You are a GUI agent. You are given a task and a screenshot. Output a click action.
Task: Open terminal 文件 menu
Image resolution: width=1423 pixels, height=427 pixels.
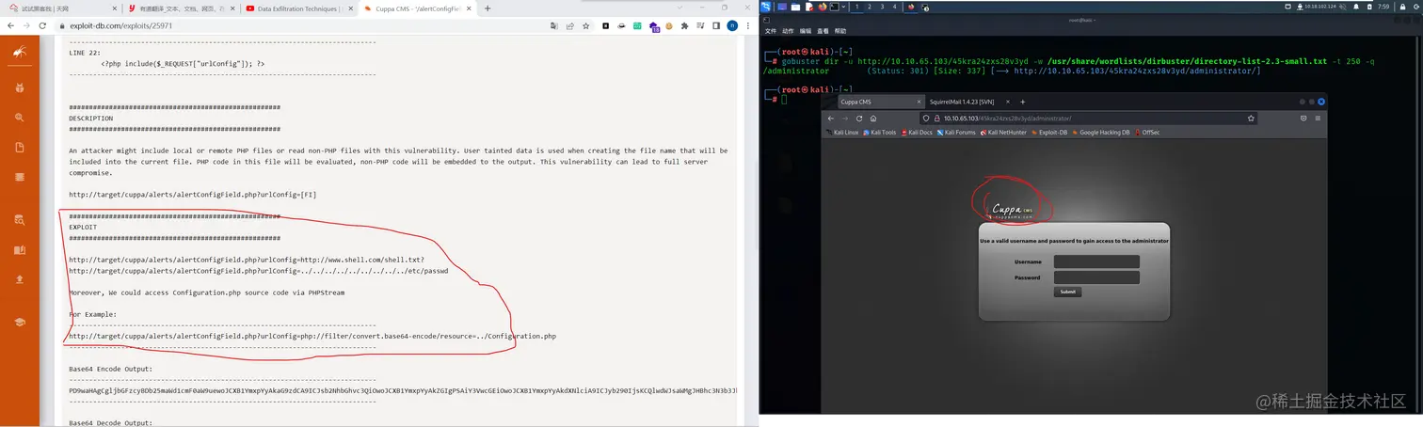[769, 31]
